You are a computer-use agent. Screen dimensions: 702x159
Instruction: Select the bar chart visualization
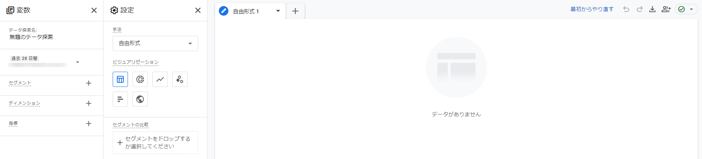[120, 99]
